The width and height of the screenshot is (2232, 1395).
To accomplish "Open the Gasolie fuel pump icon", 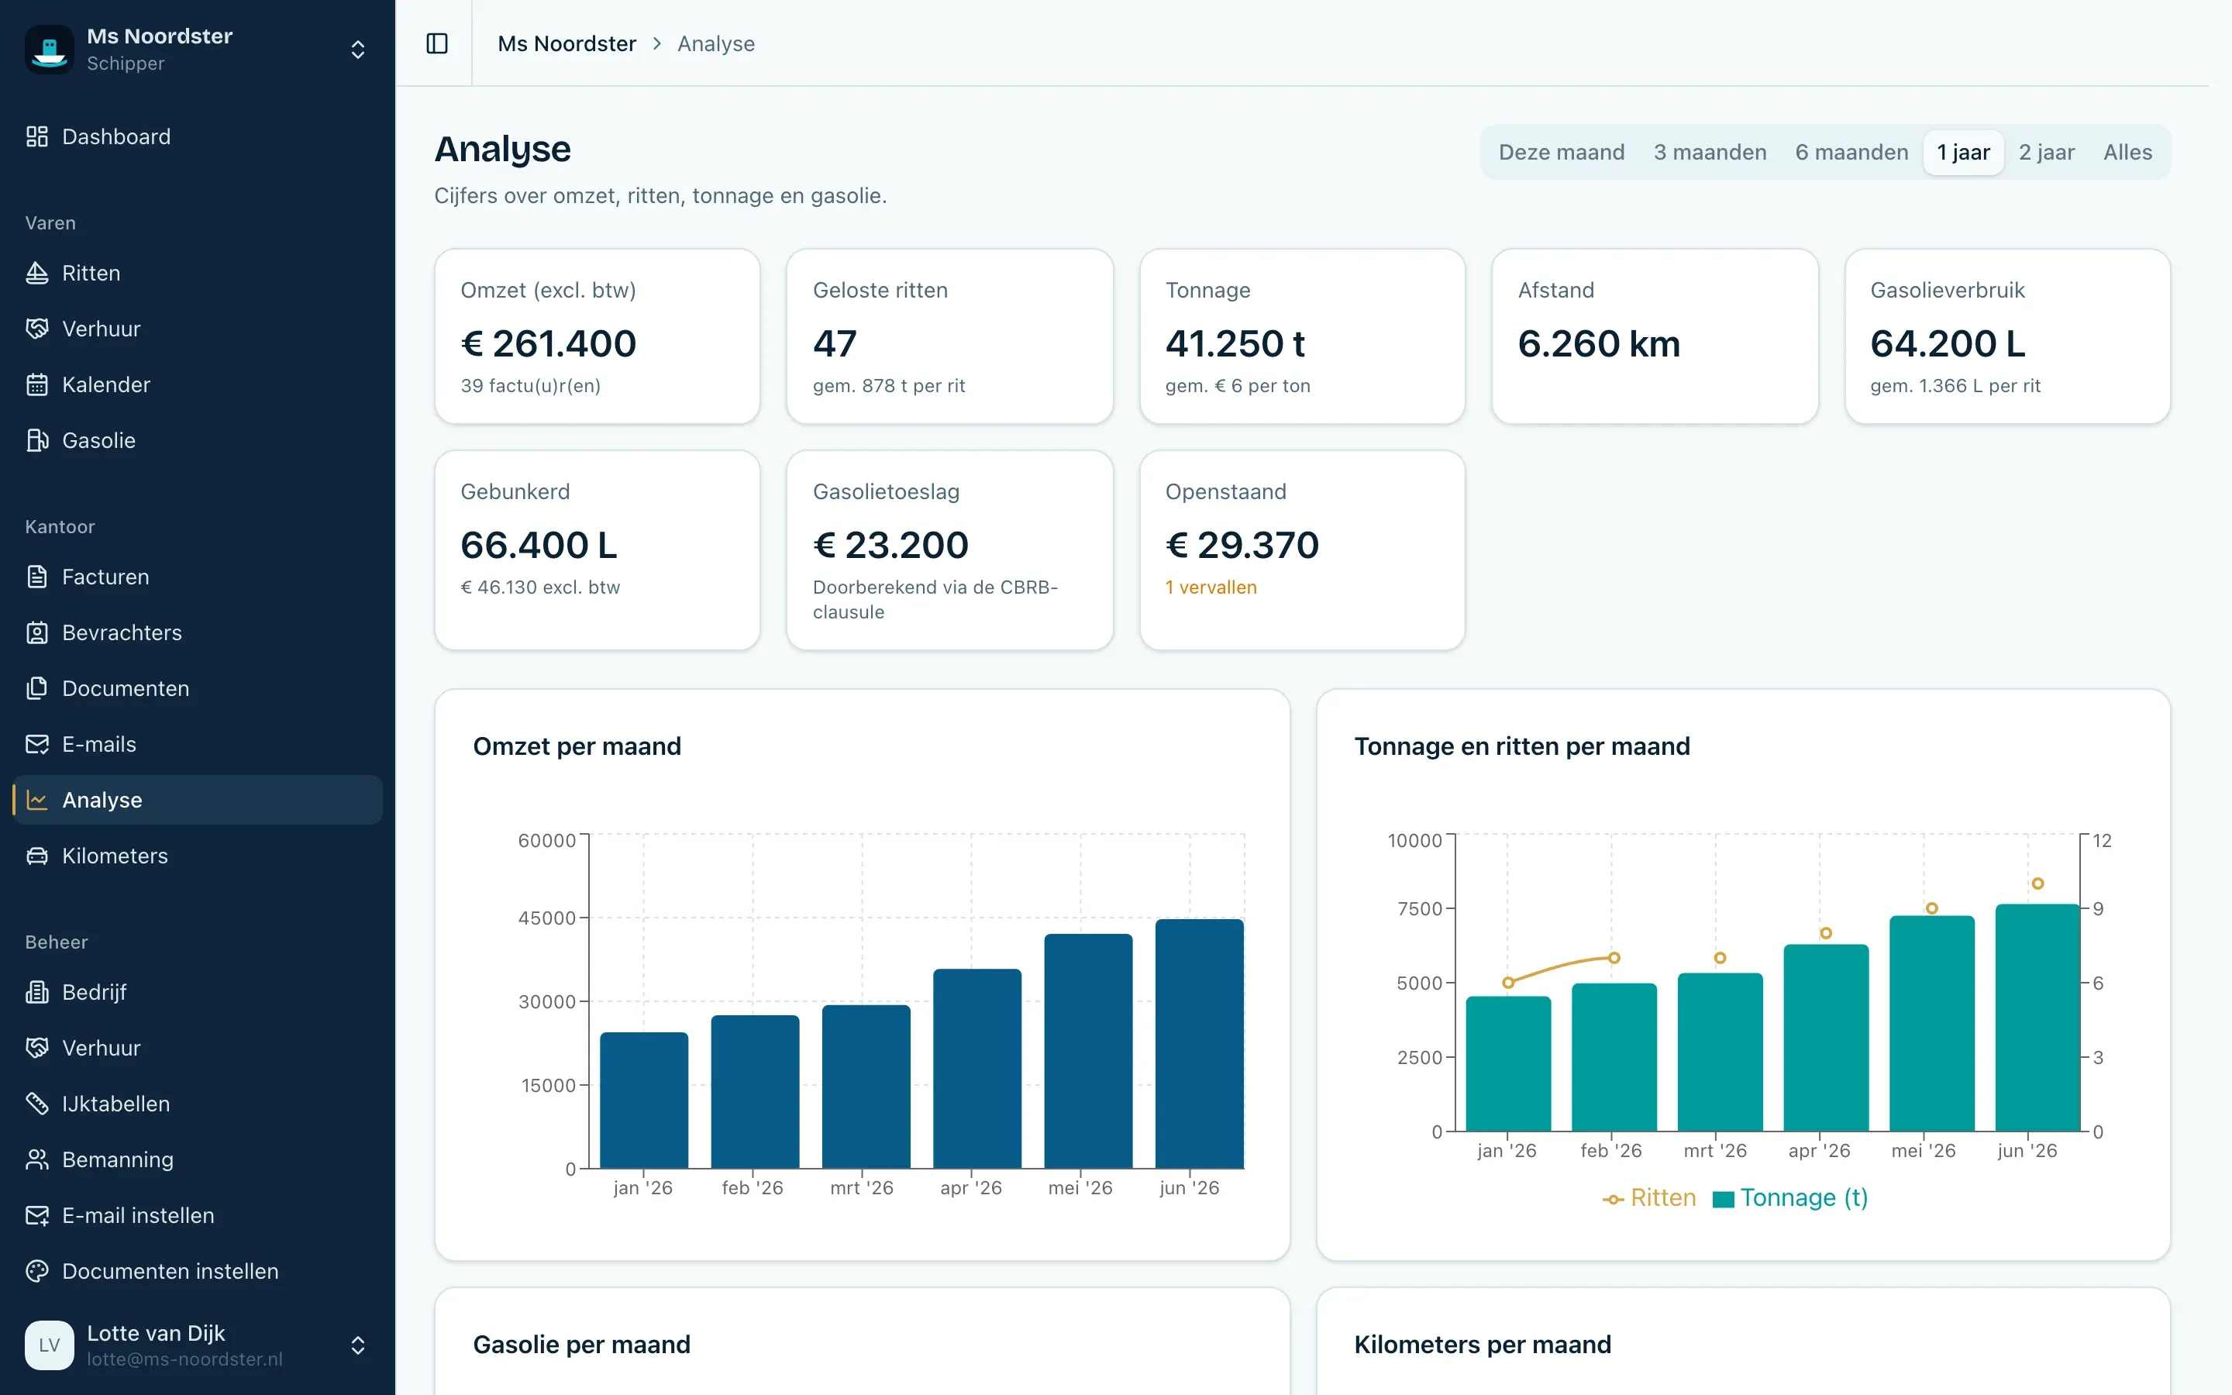I will click(37, 440).
